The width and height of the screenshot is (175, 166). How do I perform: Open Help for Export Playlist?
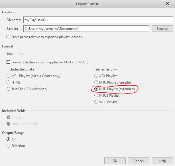click(x=162, y=161)
